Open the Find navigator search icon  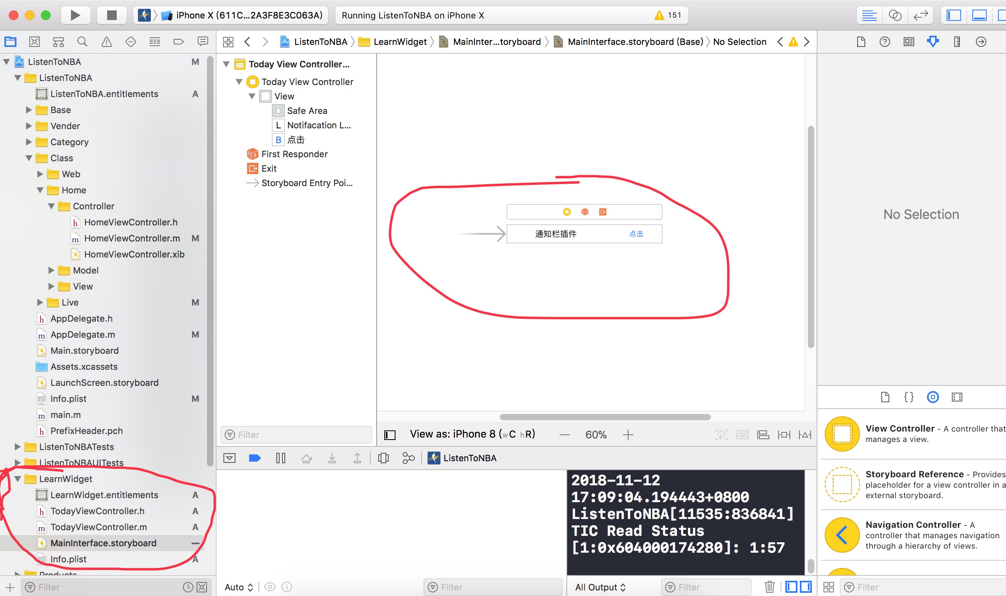82,42
